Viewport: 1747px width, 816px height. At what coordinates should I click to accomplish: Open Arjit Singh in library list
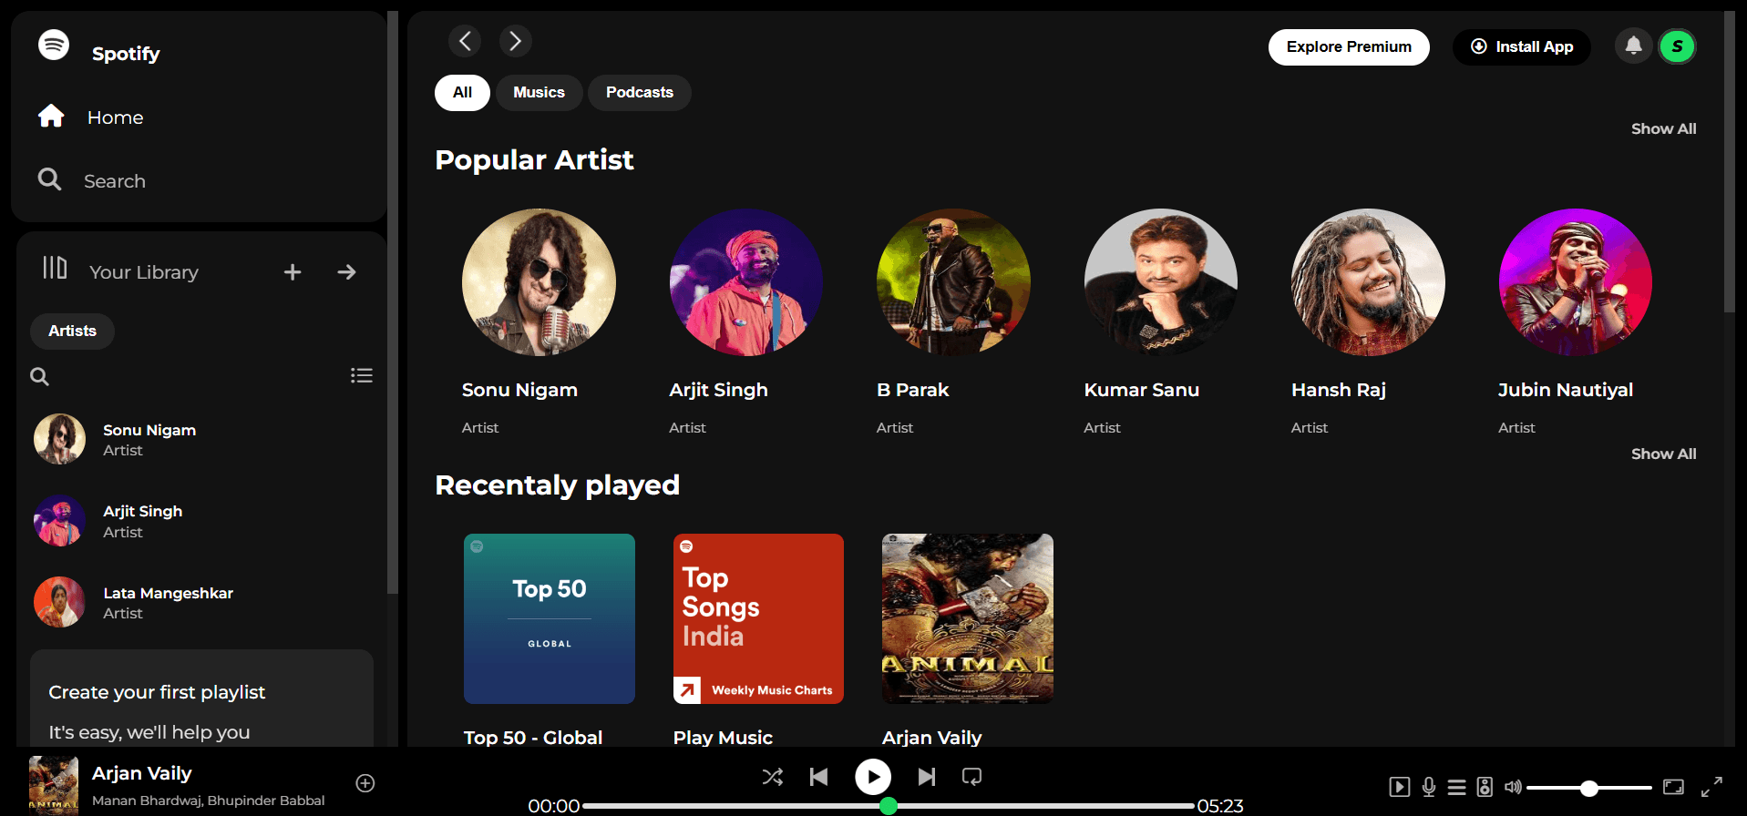(200, 521)
